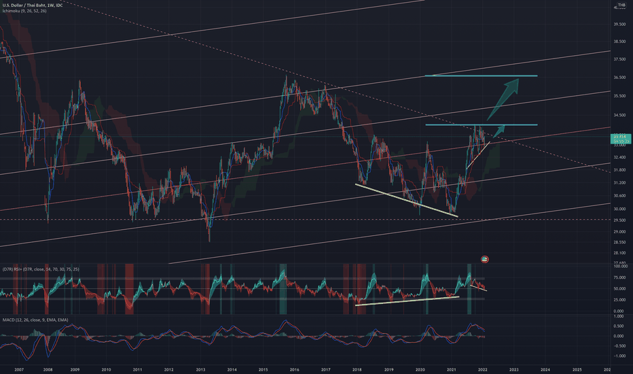Viewport: 633px width, 374px height.
Task: Click the 30.600 price axis label
Action: pos(619,196)
